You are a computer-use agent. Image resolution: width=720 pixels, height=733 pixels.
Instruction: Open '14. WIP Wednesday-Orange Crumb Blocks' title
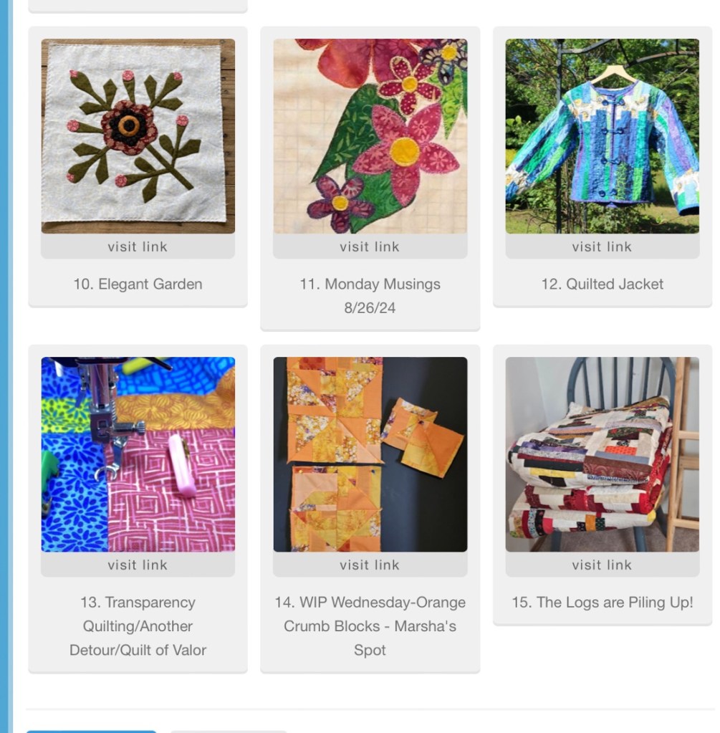(x=370, y=626)
